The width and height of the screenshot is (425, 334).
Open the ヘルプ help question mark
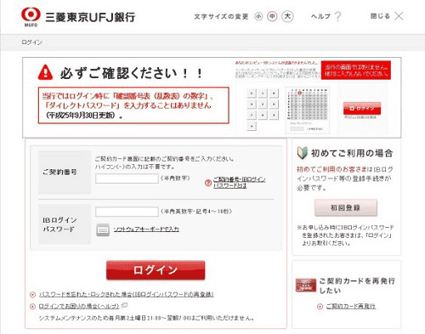[337, 16]
